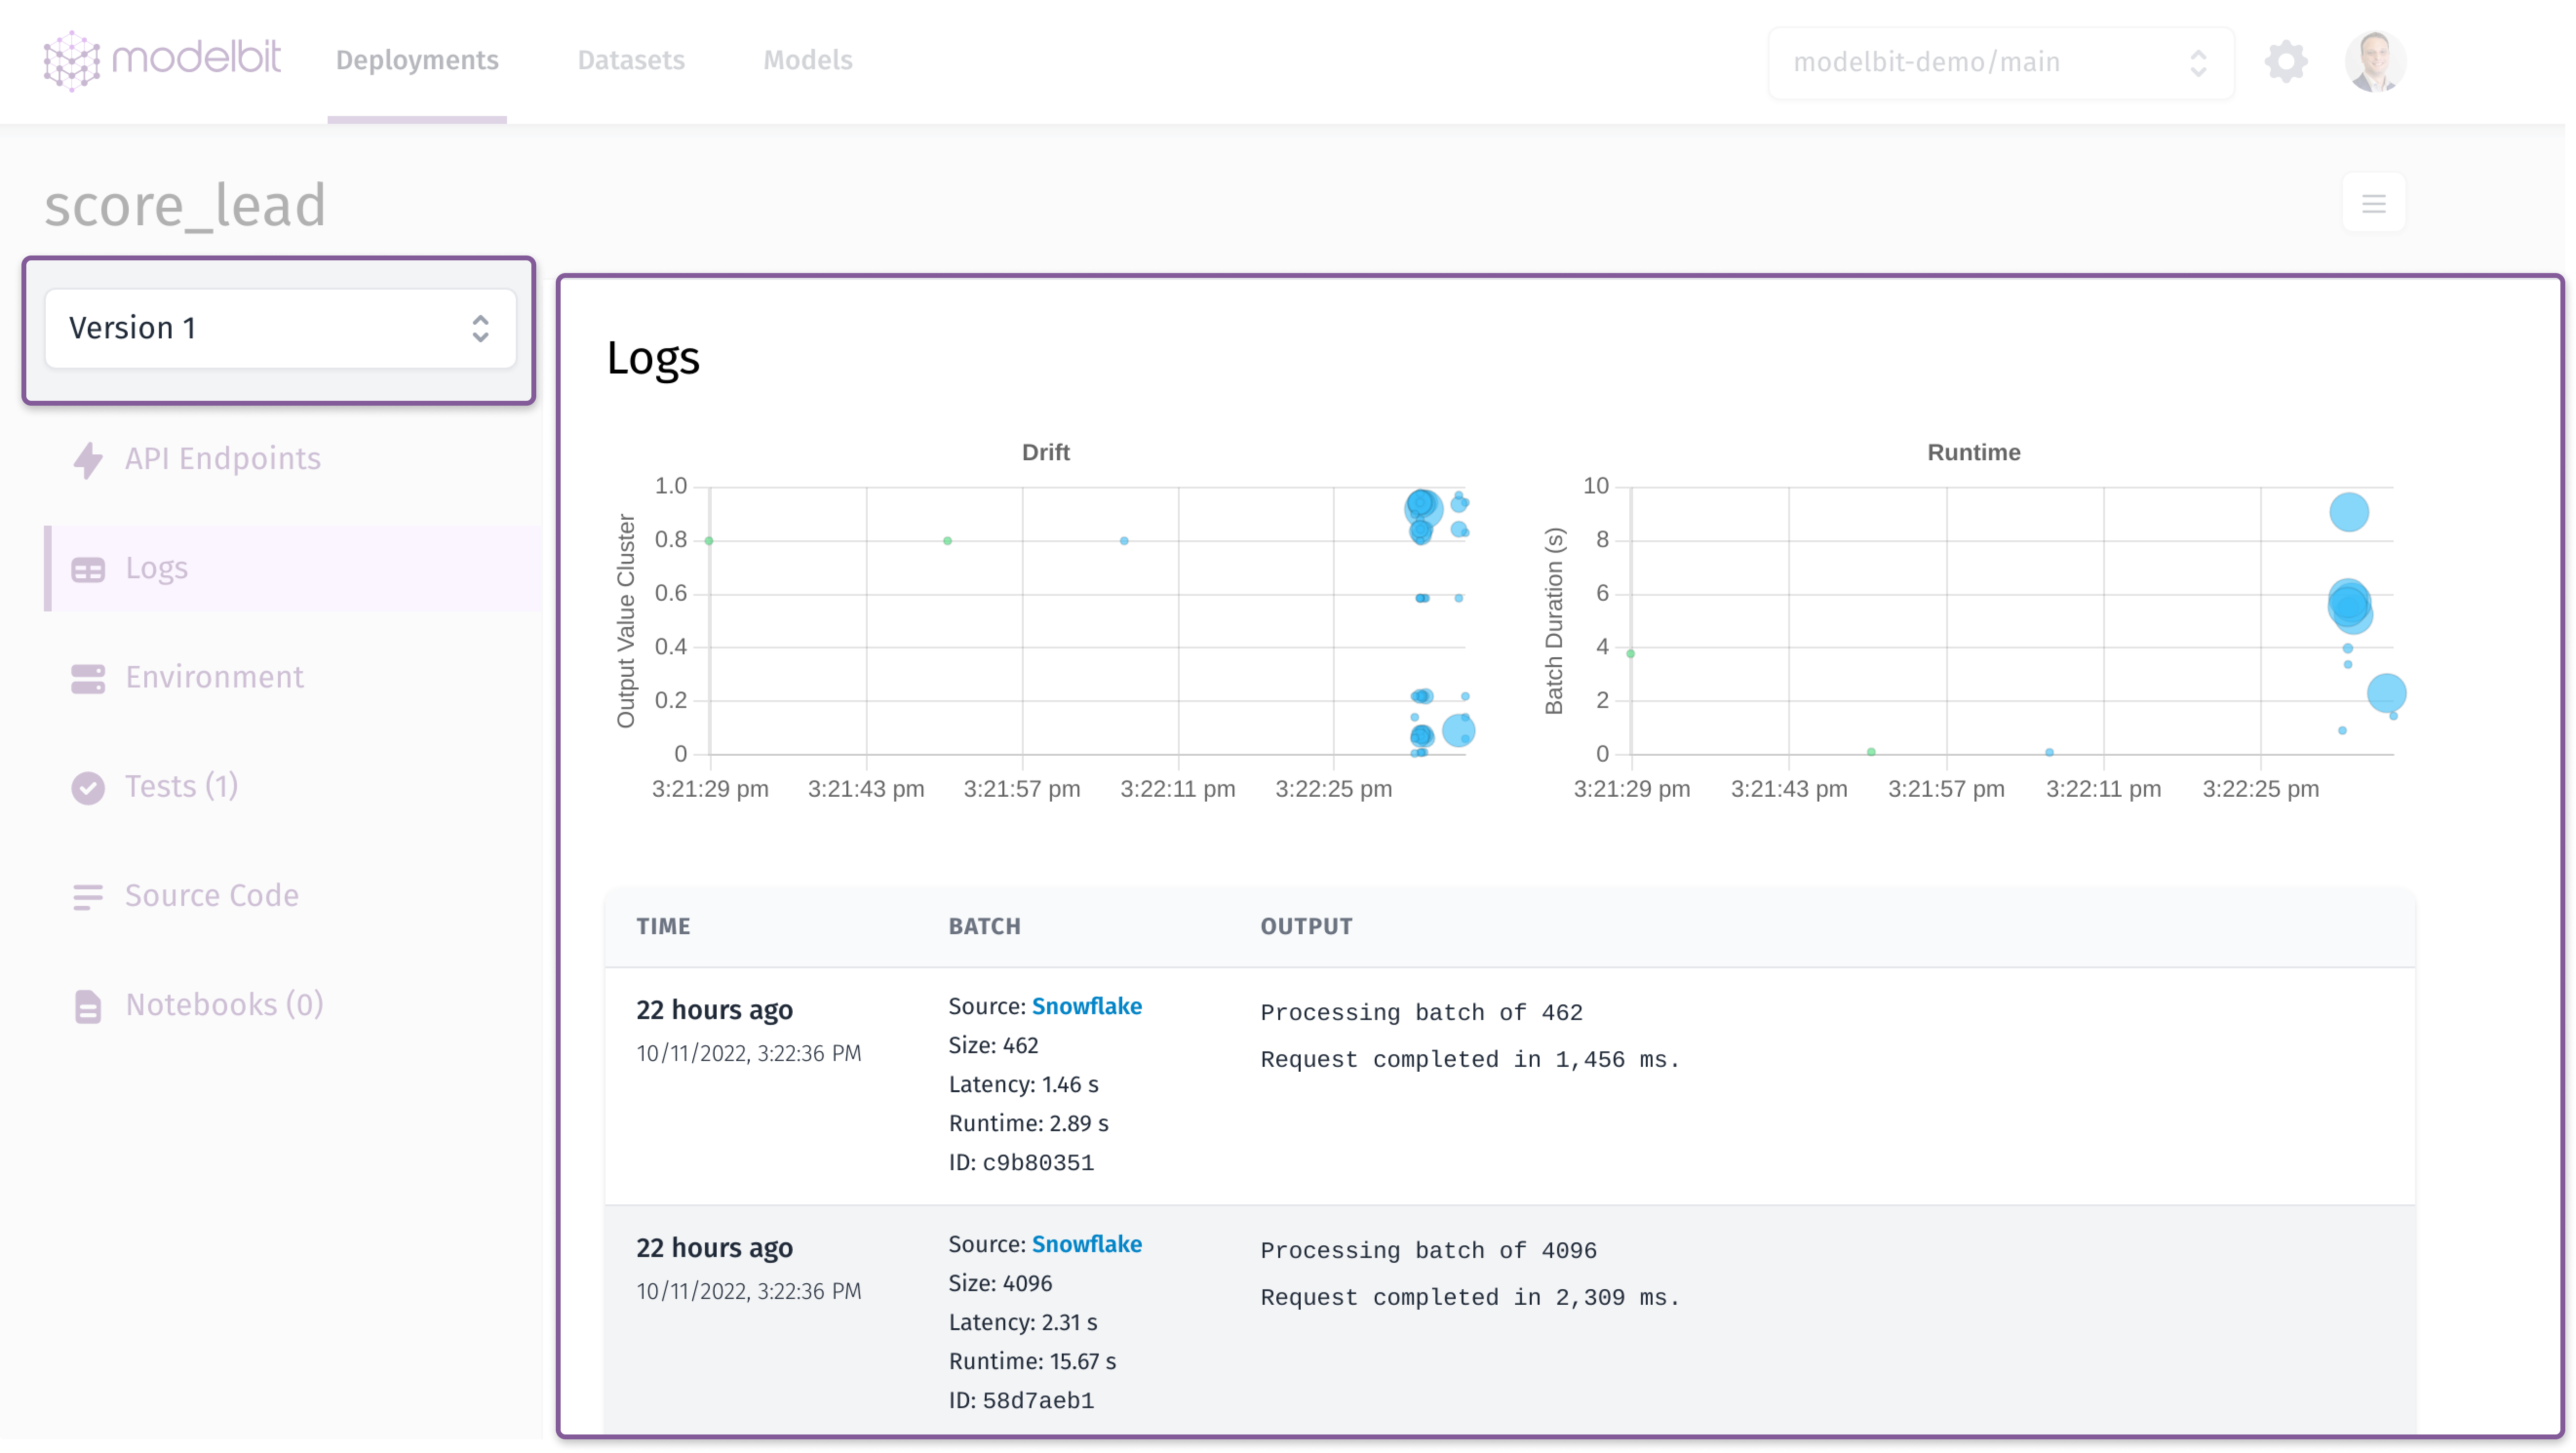Click the Runtime chart title

coord(1973,452)
